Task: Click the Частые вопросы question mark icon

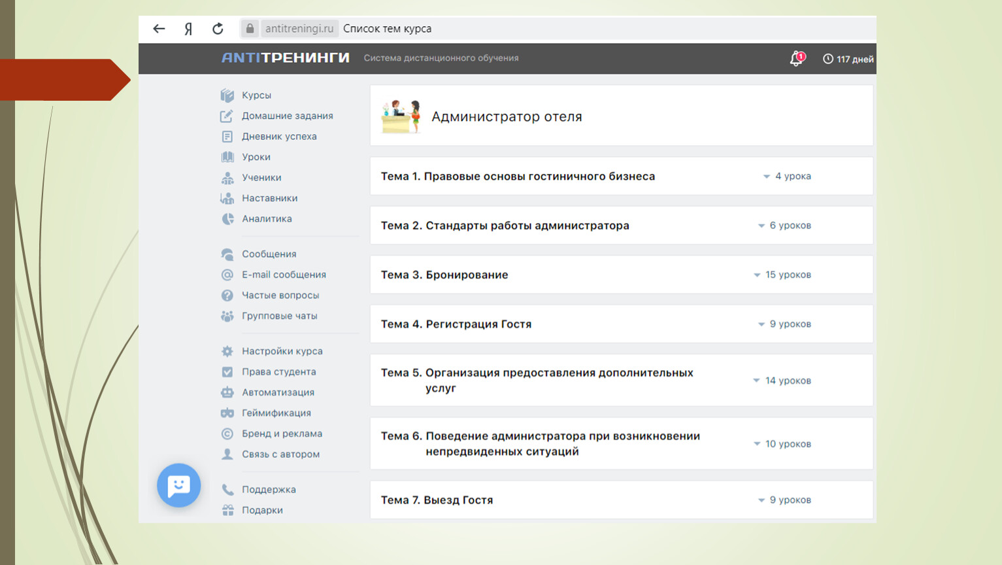Action: pos(227,296)
